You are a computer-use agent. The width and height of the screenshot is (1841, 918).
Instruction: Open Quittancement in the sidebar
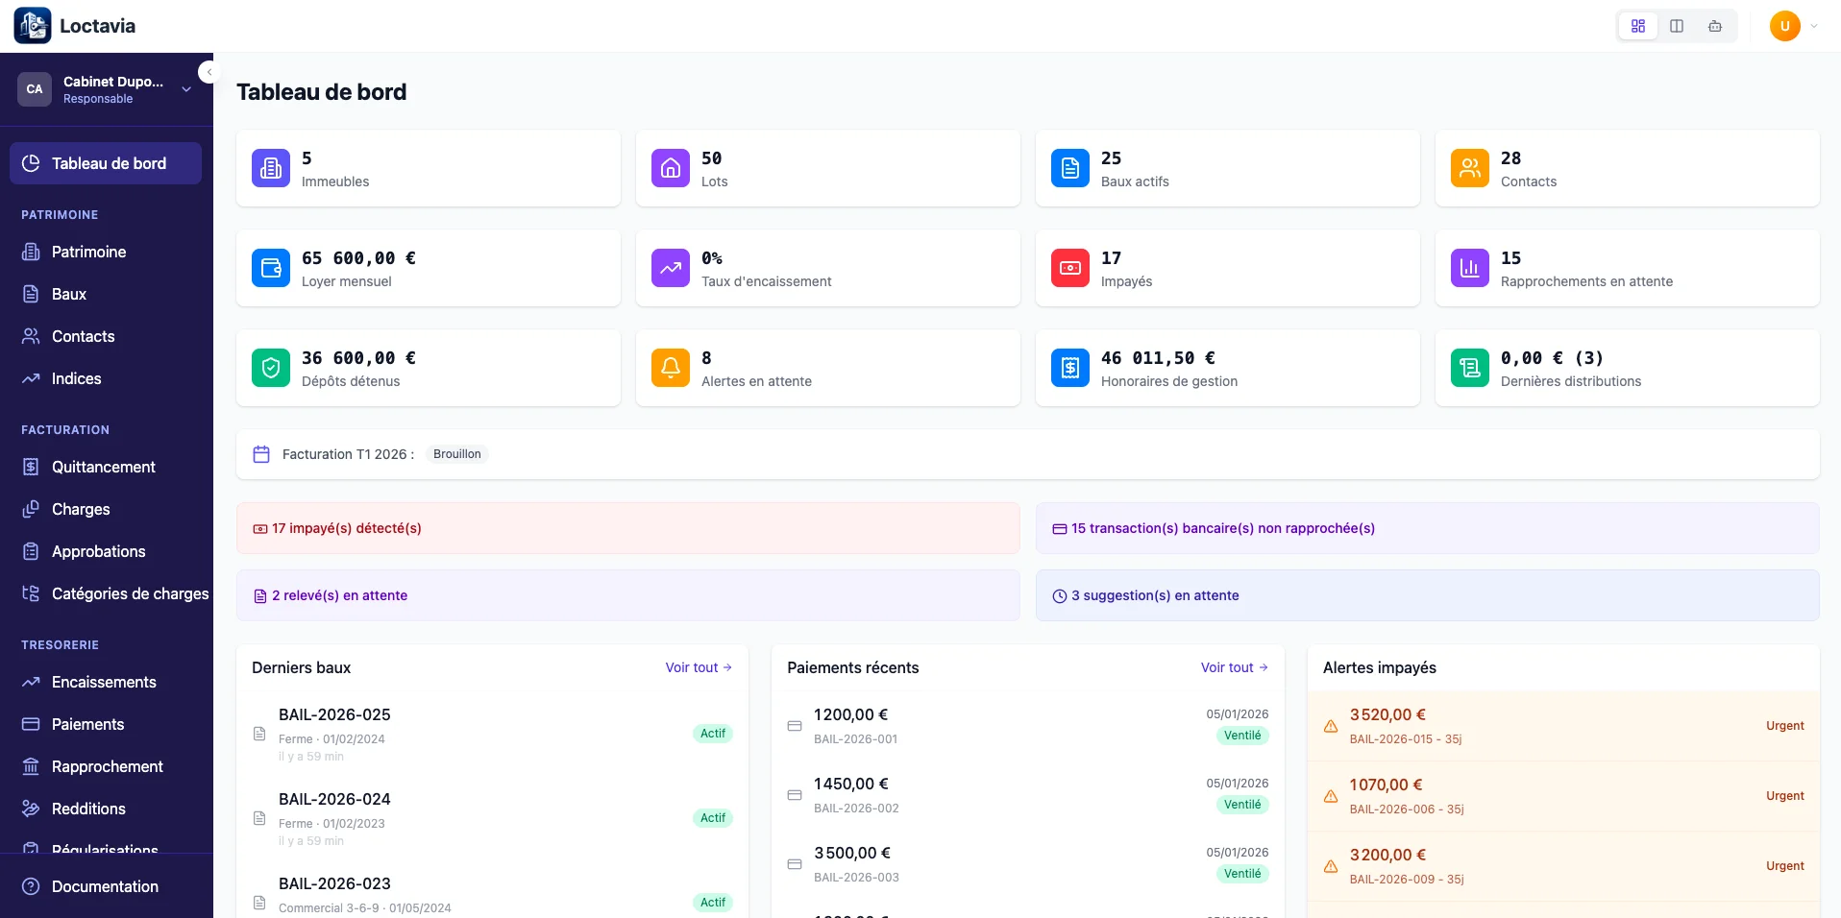(x=103, y=467)
